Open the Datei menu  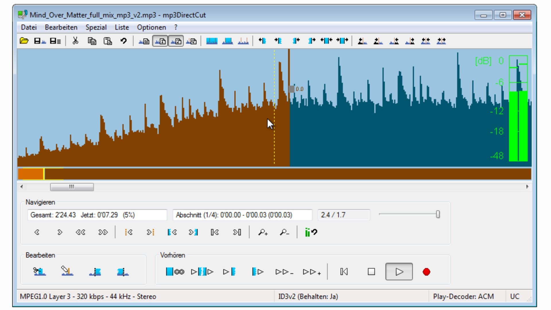click(x=29, y=27)
